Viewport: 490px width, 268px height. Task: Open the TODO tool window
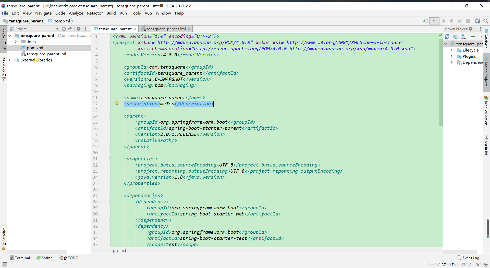coord(69,258)
